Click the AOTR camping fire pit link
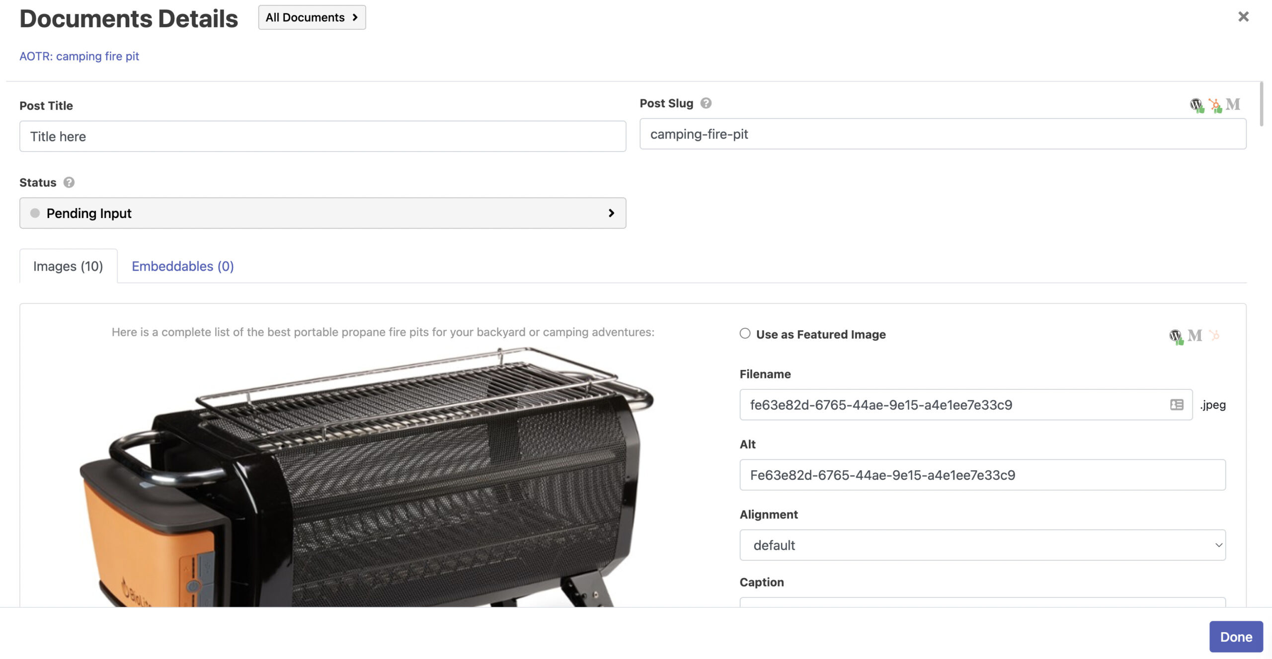 tap(79, 56)
